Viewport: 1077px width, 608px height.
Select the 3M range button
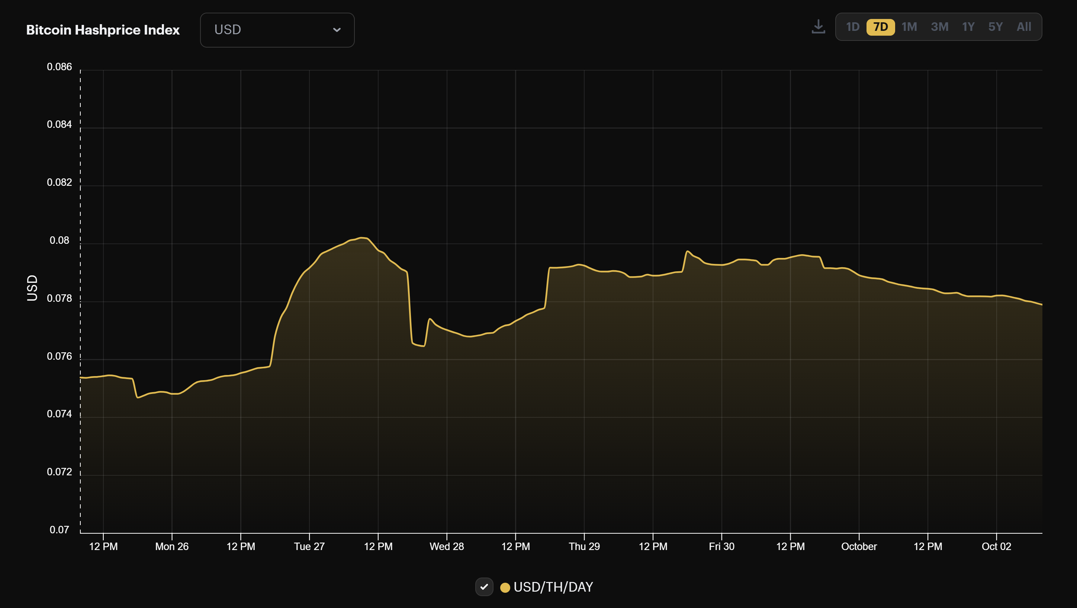[939, 26]
